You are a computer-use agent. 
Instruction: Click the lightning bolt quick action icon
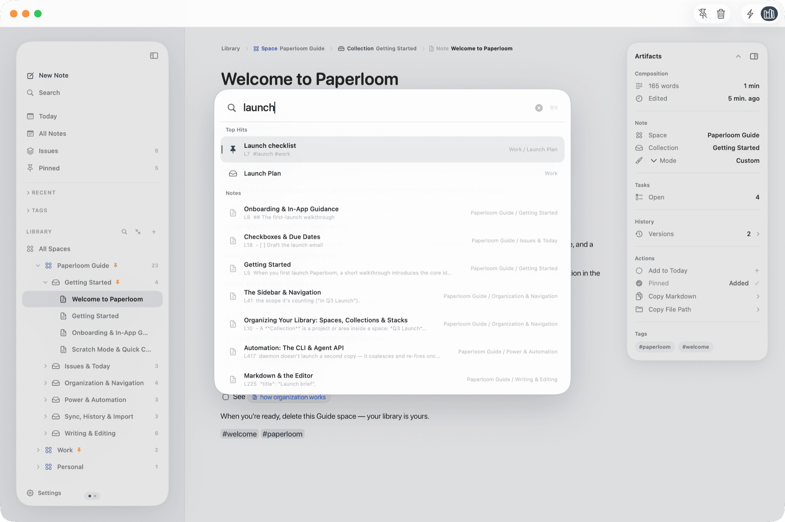(750, 14)
